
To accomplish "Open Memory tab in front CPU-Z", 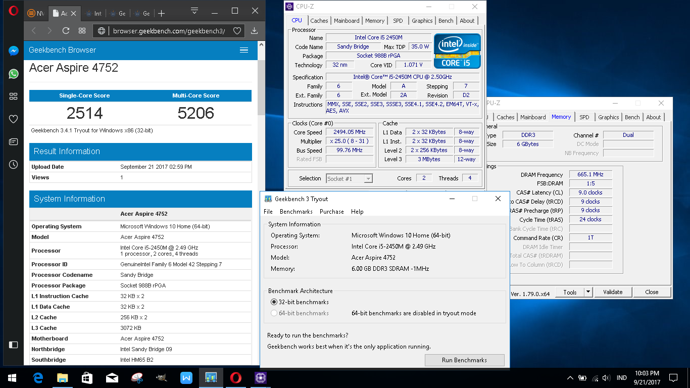I will click(375, 21).
